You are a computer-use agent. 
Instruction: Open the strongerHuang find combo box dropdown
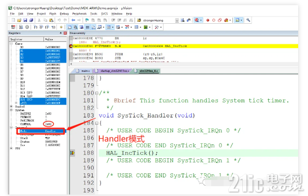[177, 20]
